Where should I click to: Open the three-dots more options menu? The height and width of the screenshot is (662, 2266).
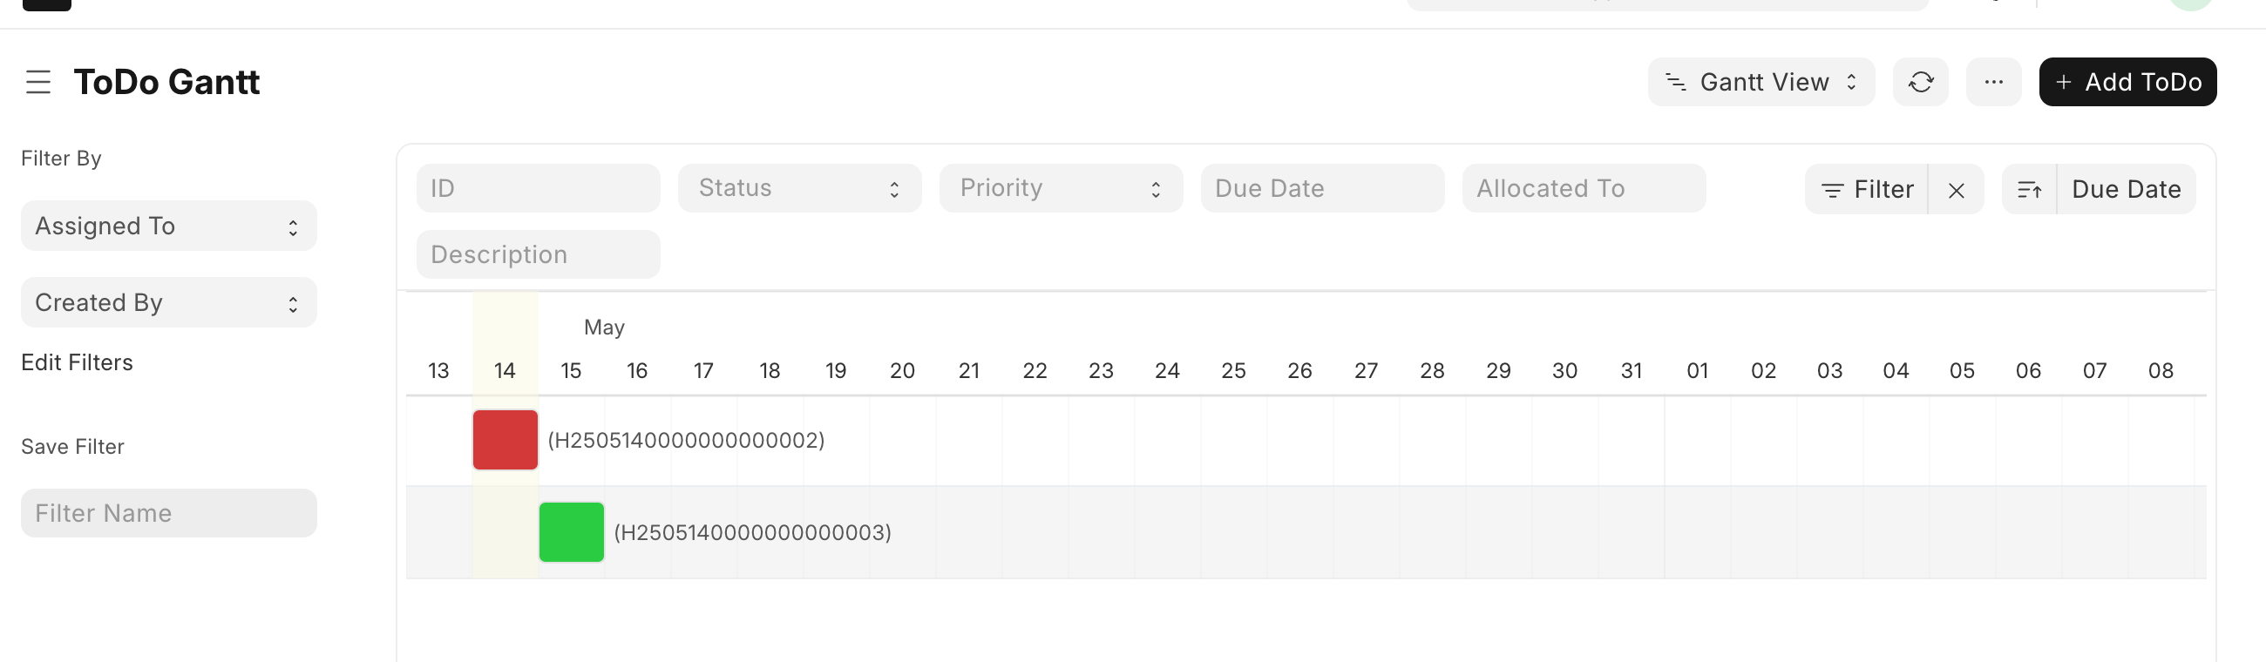tap(1993, 82)
